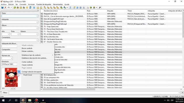Image resolution: width=184 pixels, height=103 pixels.
Task: Open the Convertir menu
Action: pos(23,5)
